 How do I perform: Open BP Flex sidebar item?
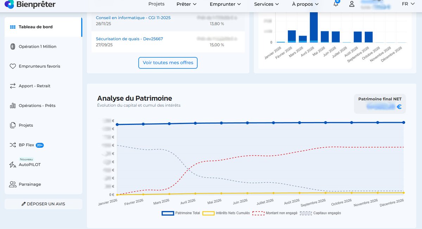pyautogui.click(x=43, y=145)
